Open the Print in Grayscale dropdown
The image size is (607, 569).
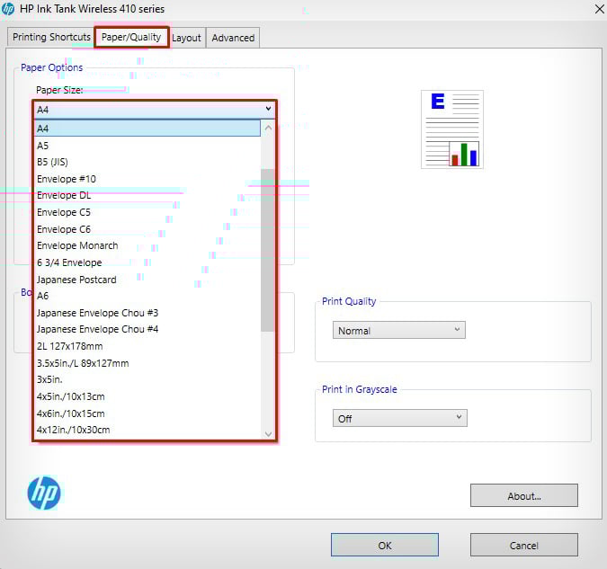coord(400,418)
